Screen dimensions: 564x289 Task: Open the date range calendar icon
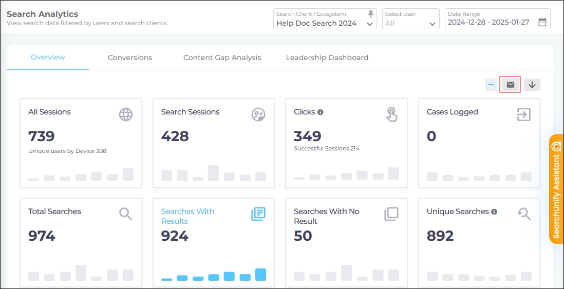pos(542,22)
